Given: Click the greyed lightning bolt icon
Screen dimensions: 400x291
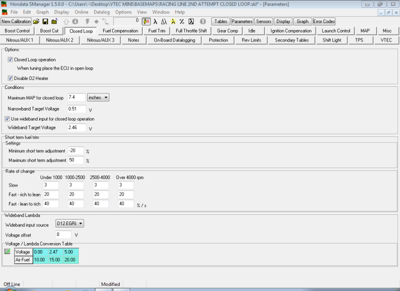Looking at the screenshot, I should [x=88, y=21].
